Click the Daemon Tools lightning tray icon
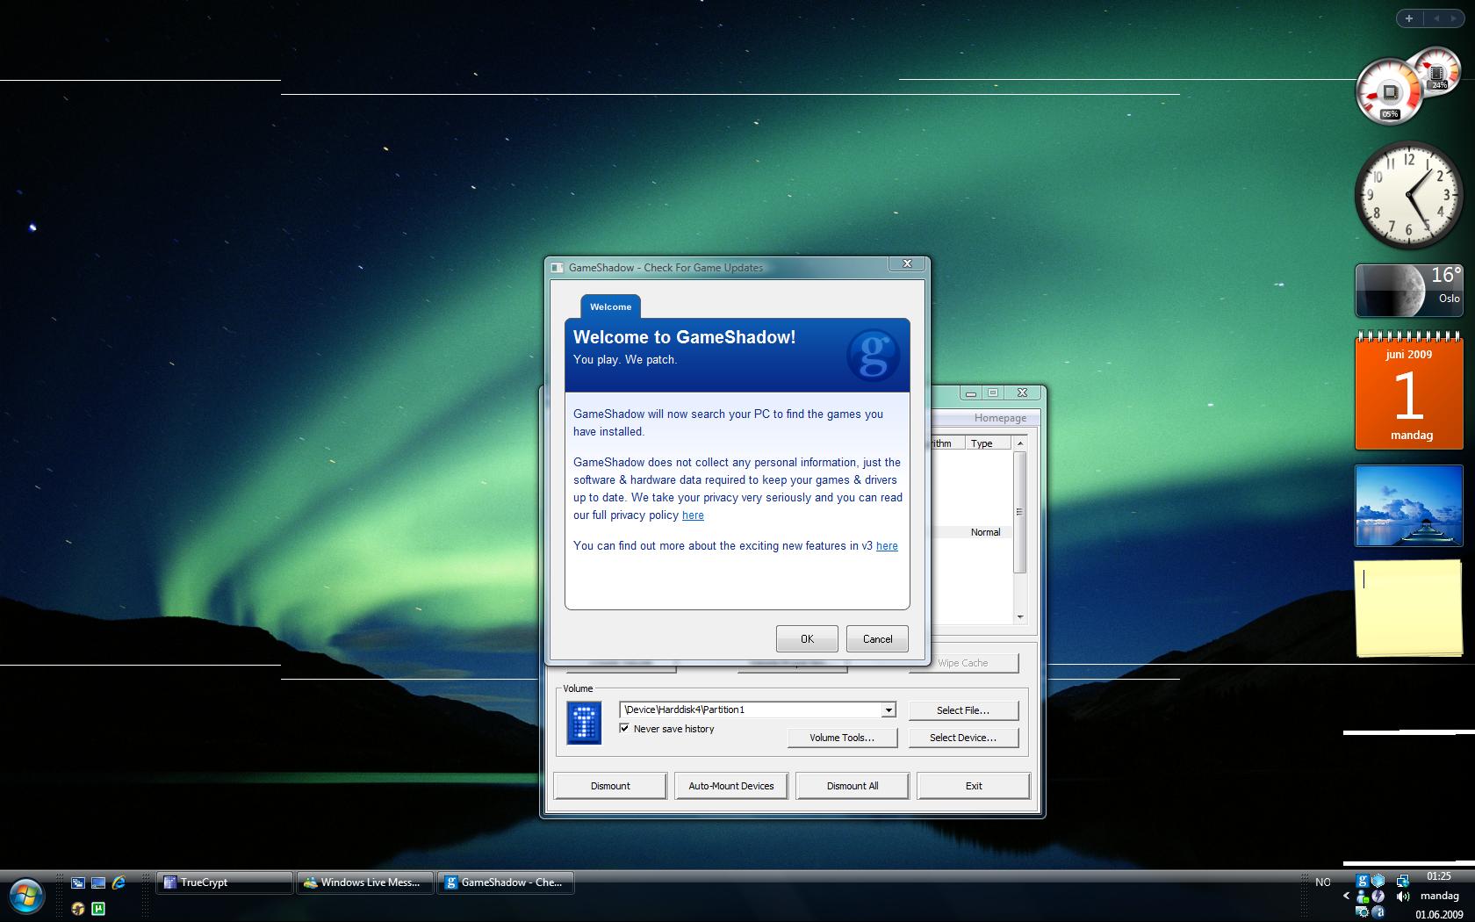 click(1378, 897)
